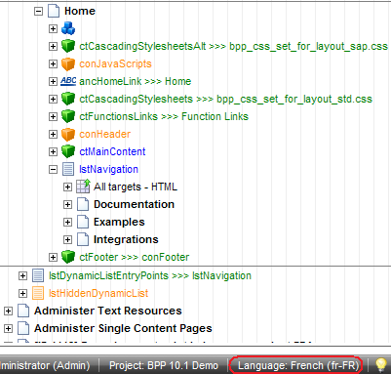Click Administer Text Resources page icon
Screen dimensions: 391x374
(23, 311)
